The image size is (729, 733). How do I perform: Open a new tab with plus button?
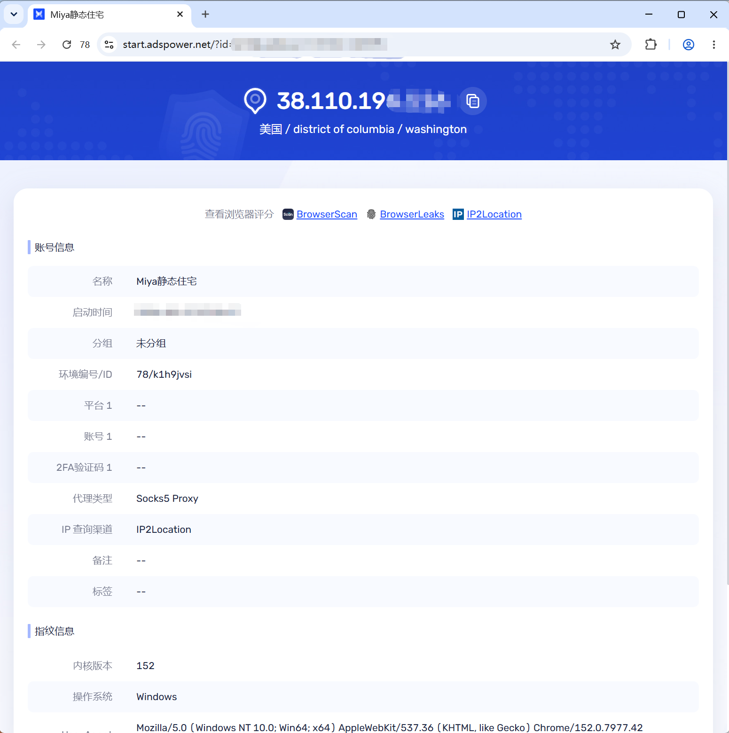[205, 15]
